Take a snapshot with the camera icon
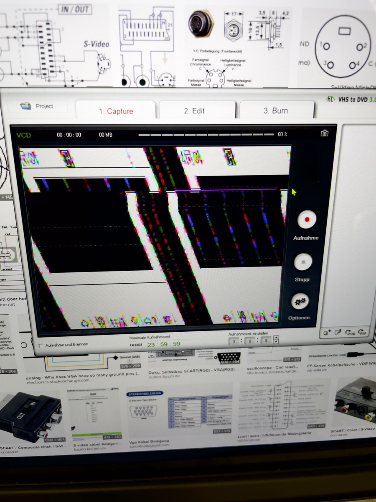The width and height of the screenshot is (376, 502). point(324,133)
